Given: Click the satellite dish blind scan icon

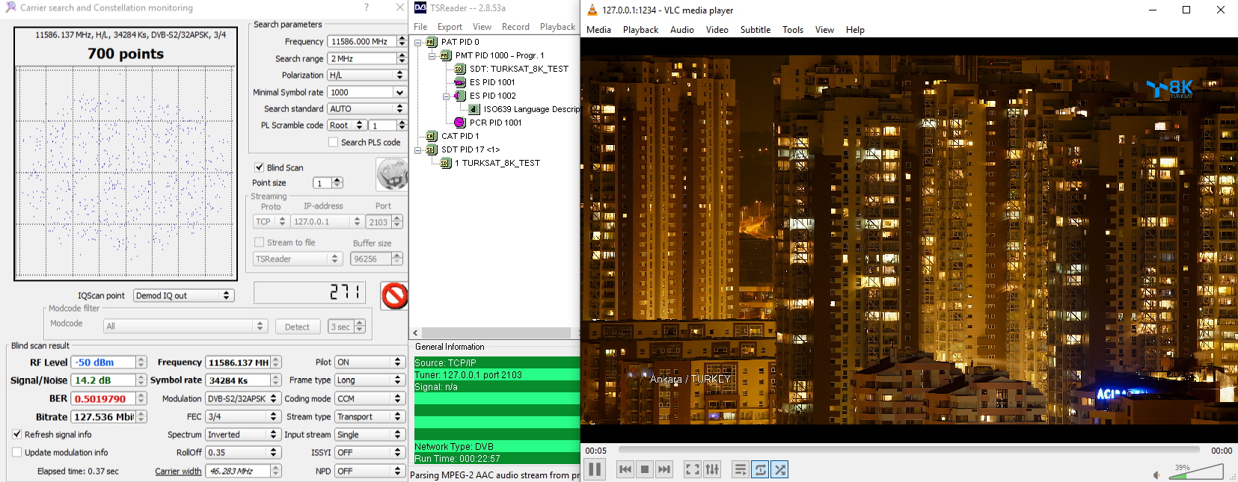Looking at the screenshot, I should [392, 175].
